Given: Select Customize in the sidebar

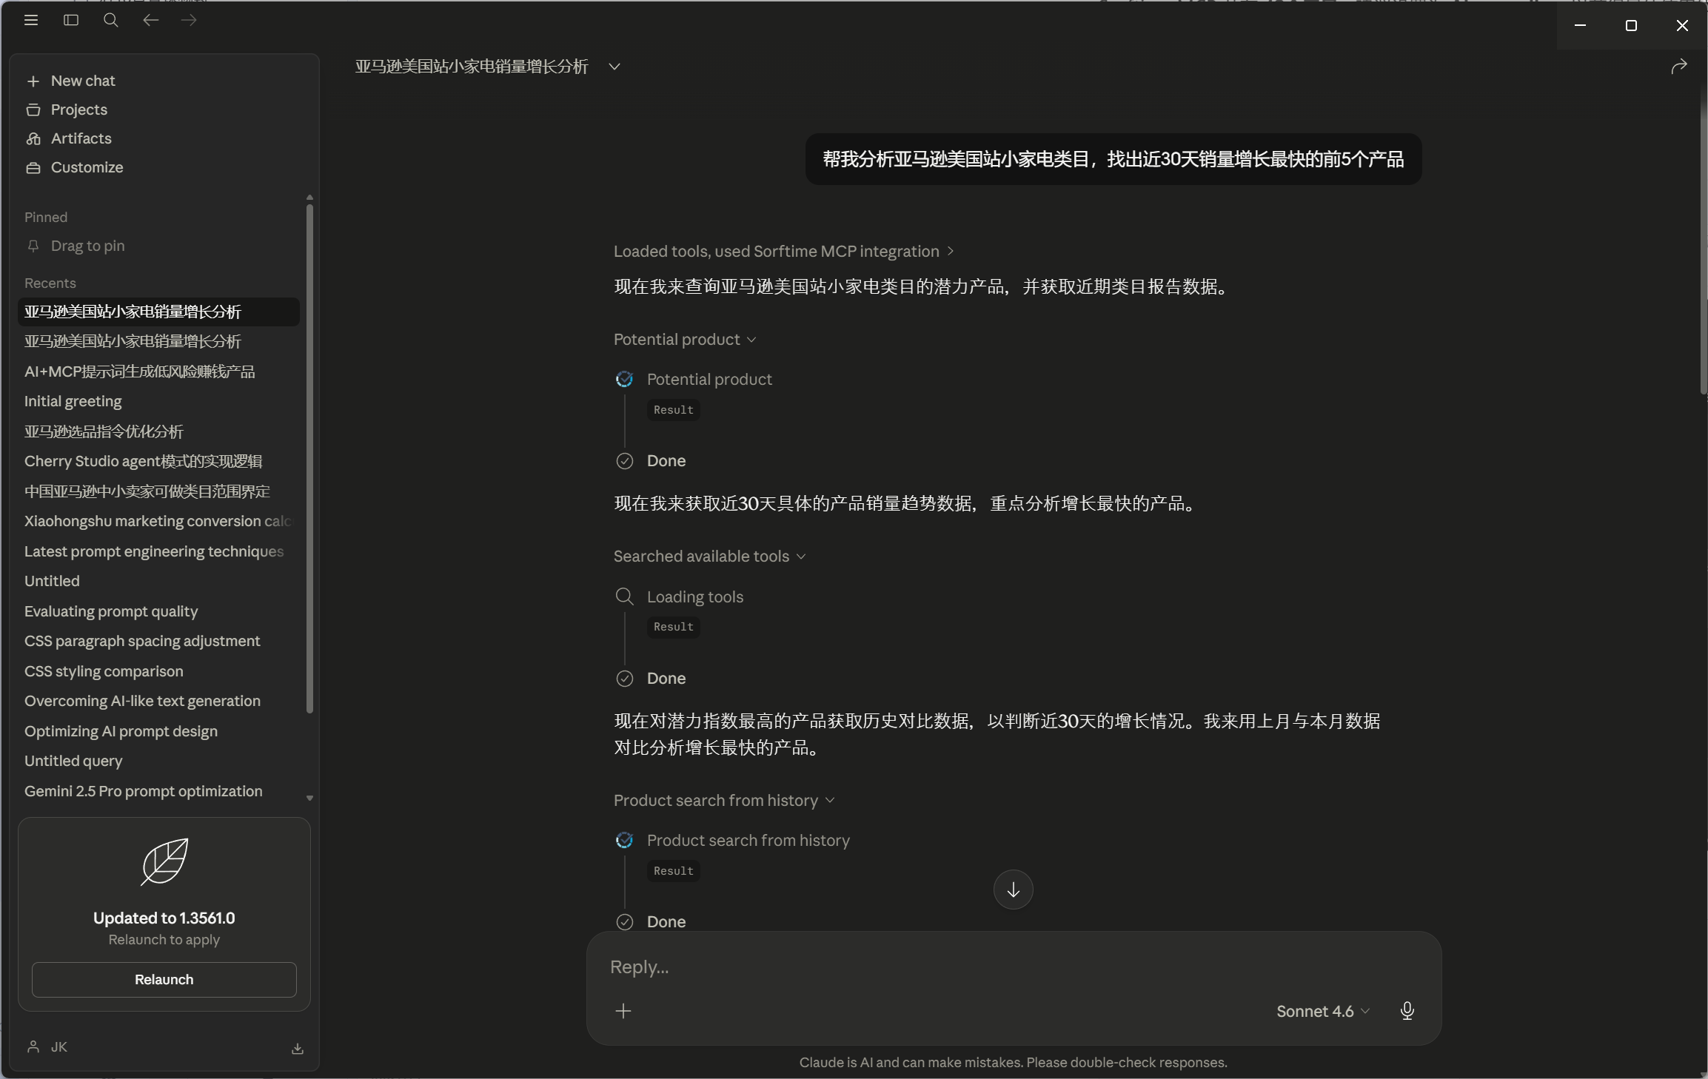Looking at the screenshot, I should pyautogui.click(x=87, y=167).
